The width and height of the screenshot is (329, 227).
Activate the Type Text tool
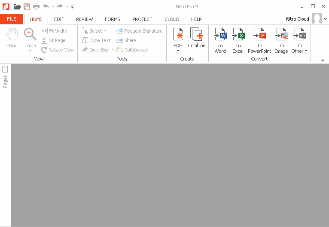96,40
